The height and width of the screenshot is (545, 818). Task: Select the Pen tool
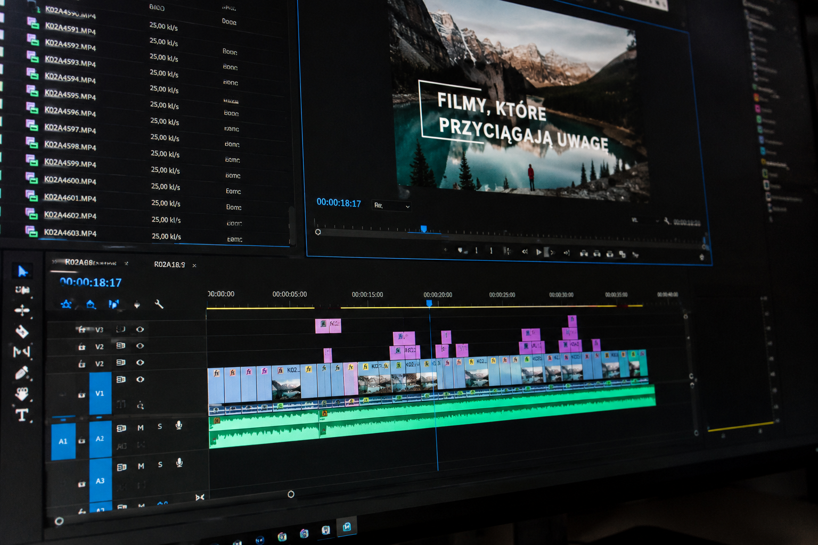point(22,373)
